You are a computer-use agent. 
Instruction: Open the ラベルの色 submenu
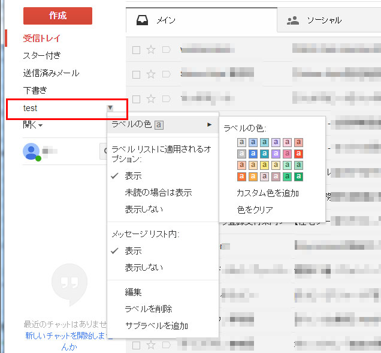pyautogui.click(x=163, y=125)
